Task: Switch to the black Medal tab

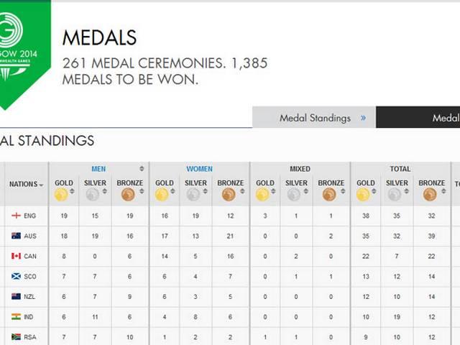Action: pos(418,118)
